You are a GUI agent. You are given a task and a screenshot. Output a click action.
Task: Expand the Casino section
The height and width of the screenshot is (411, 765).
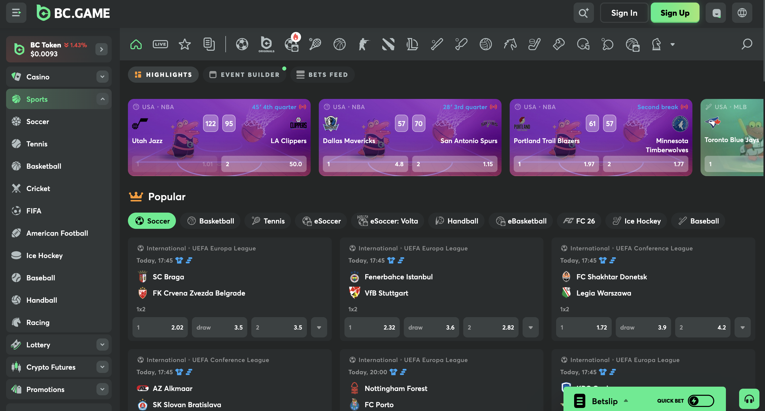coord(102,77)
